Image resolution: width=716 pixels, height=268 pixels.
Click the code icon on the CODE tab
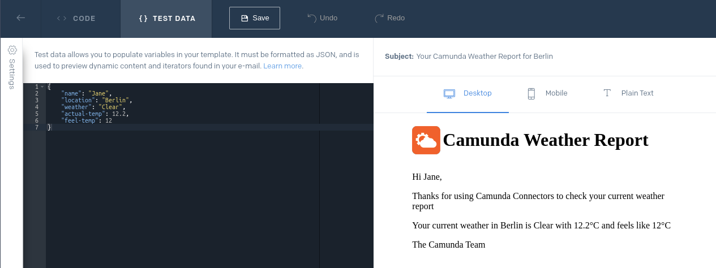tap(62, 19)
